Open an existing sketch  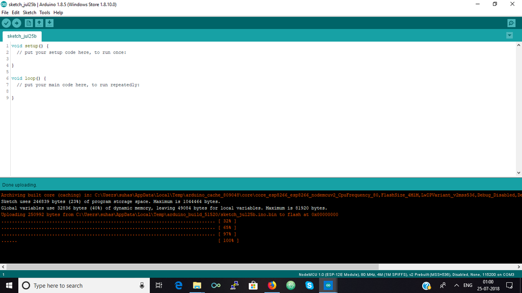[39, 22]
